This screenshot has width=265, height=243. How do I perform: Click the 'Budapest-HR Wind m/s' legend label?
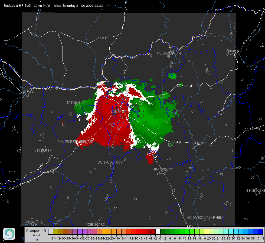coord(36,235)
